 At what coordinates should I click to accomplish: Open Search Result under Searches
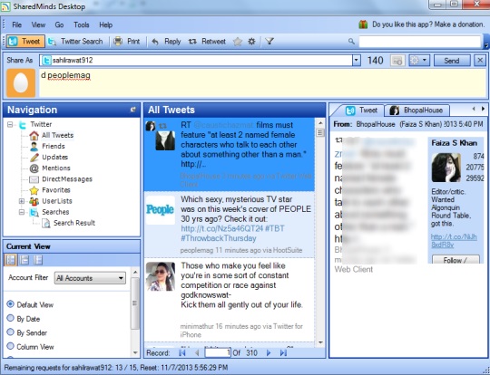pos(74,223)
